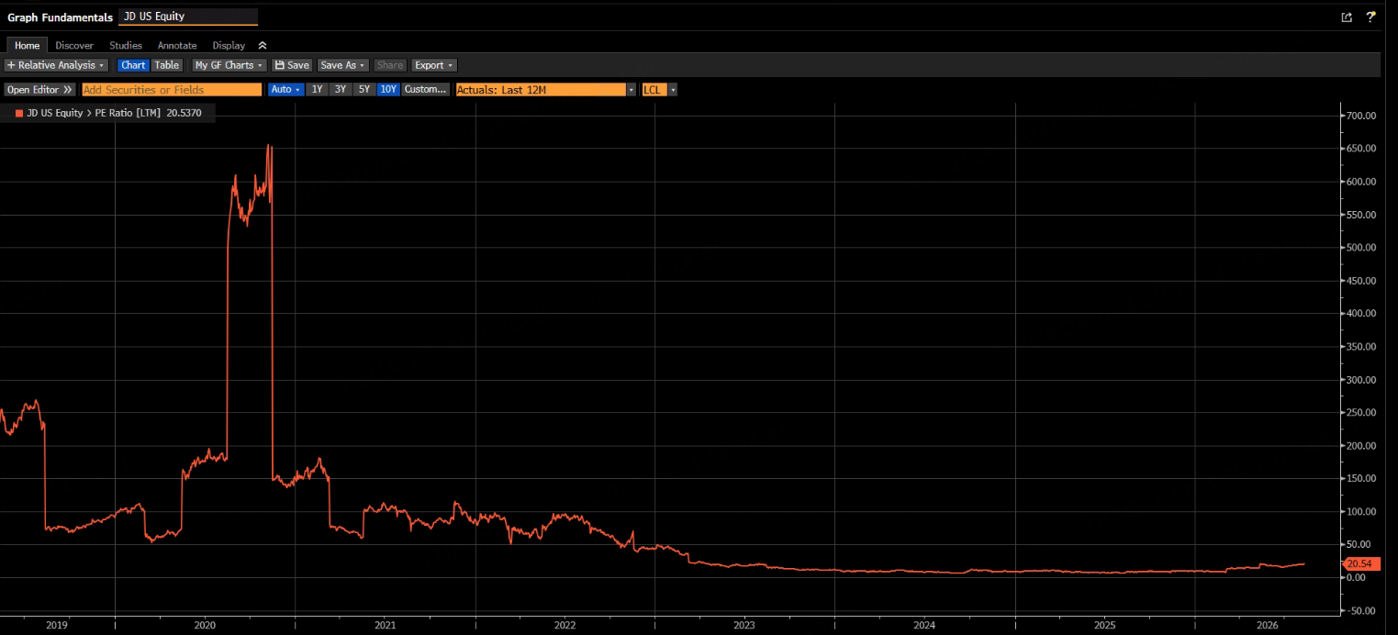The height and width of the screenshot is (635, 1398).
Task: Click the 2023 x-axis label
Action: point(744,625)
